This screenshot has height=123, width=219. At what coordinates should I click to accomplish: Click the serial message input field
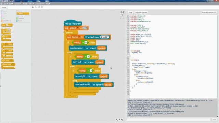168,120
